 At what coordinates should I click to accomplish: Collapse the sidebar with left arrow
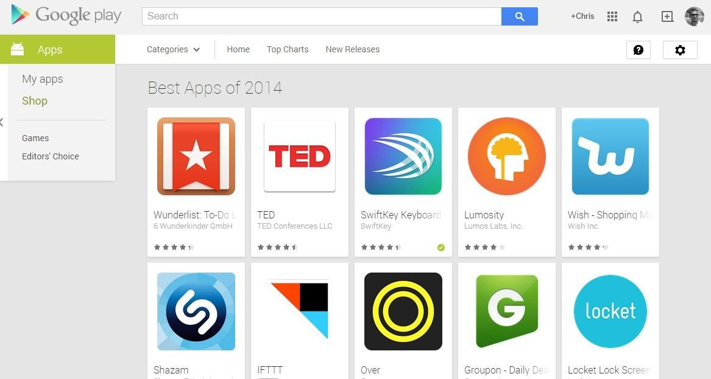[x=2, y=122]
